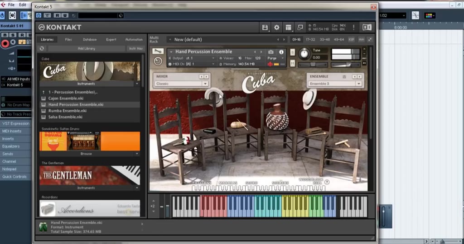Click the round clock icon under wrench
Viewport: 464px width, 244px height.
click(158, 61)
